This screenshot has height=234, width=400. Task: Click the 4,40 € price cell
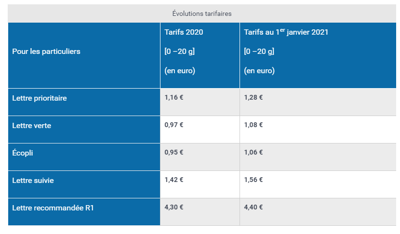coord(318,212)
